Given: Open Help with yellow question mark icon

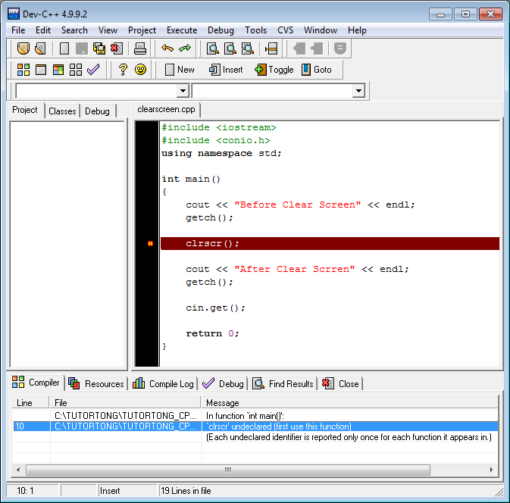Looking at the screenshot, I should pyautogui.click(x=123, y=70).
